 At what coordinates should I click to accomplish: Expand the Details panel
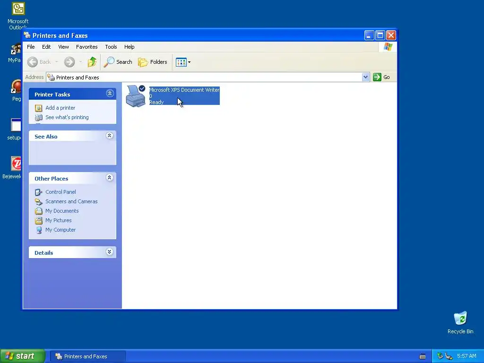(109, 252)
